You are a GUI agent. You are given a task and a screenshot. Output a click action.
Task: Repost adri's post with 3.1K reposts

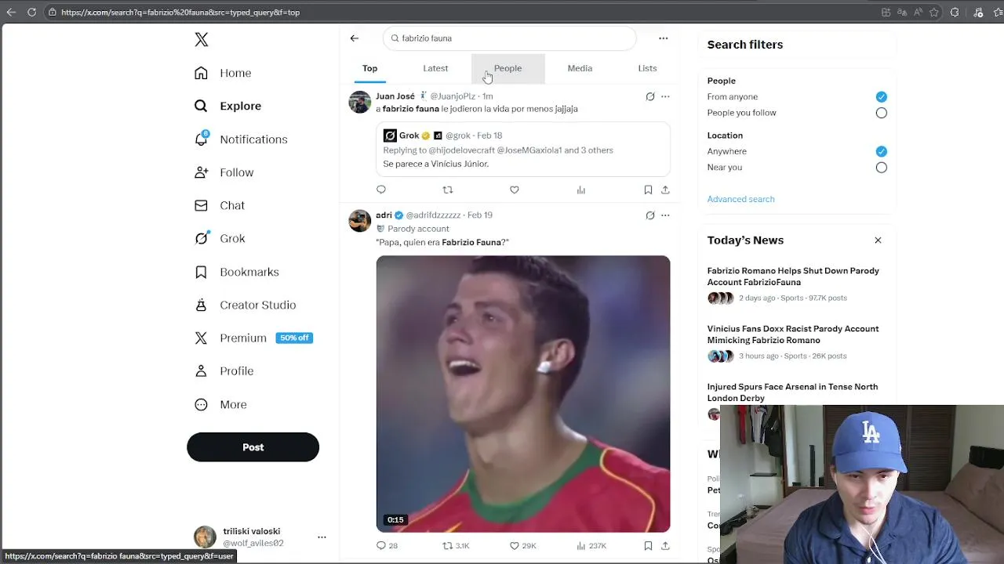pyautogui.click(x=456, y=545)
